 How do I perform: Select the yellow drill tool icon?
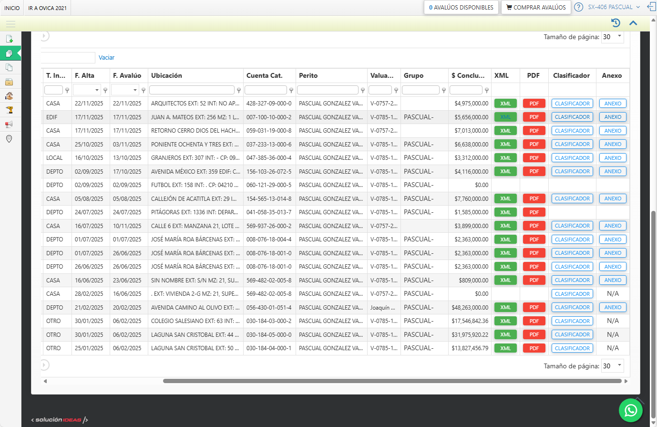(x=9, y=110)
